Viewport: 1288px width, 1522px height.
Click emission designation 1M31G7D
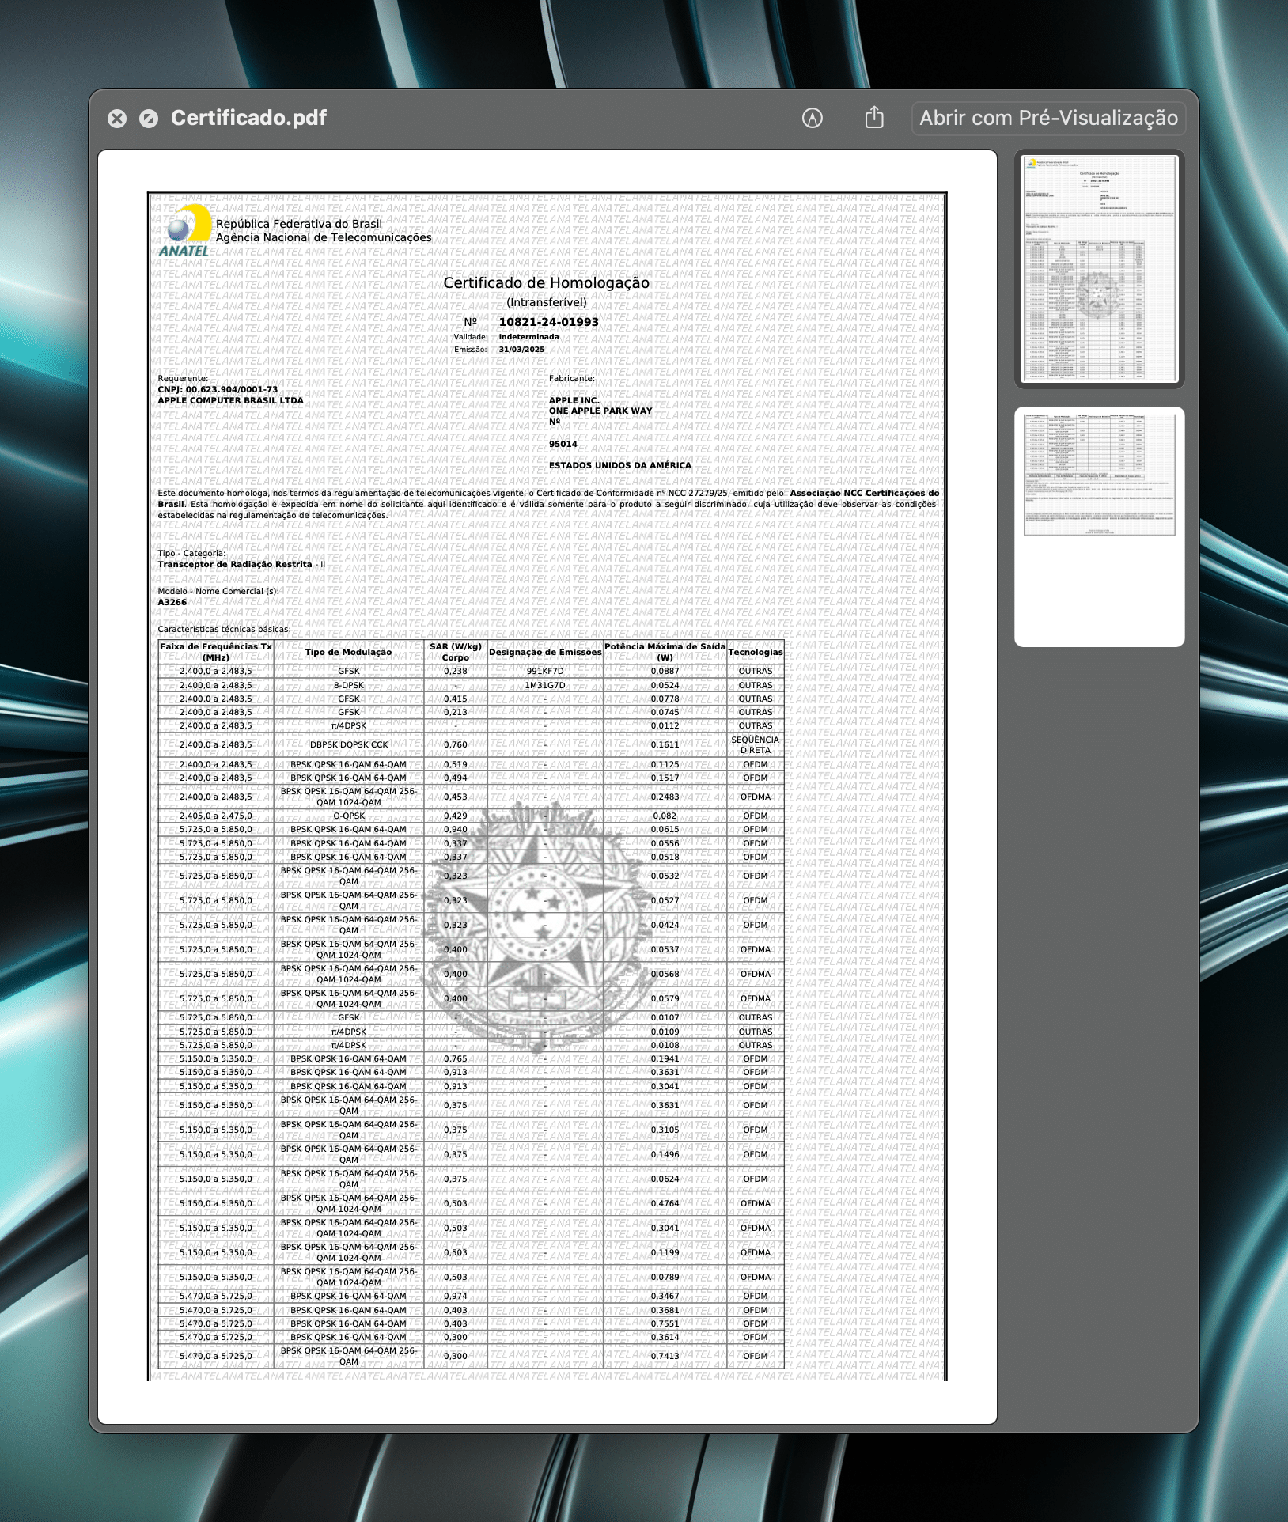(545, 685)
